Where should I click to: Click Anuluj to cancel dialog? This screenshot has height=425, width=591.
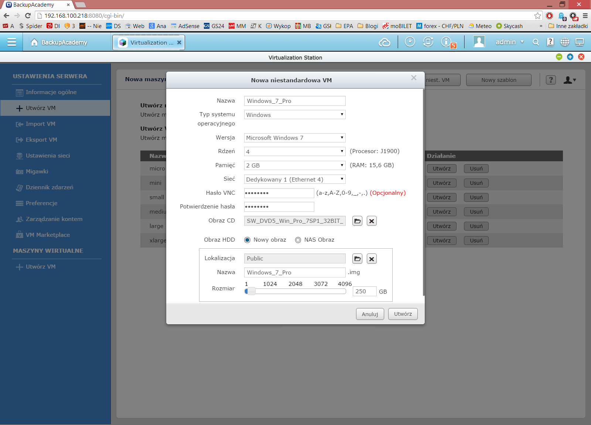coord(370,314)
